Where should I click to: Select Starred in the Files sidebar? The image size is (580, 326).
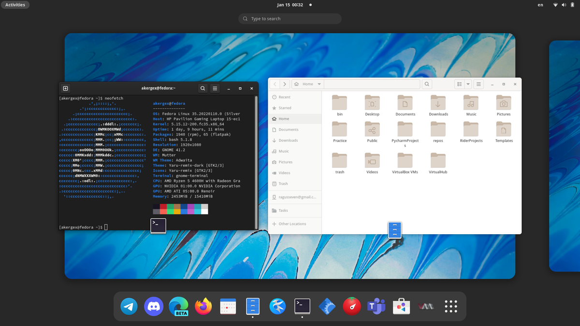pyautogui.click(x=294, y=108)
